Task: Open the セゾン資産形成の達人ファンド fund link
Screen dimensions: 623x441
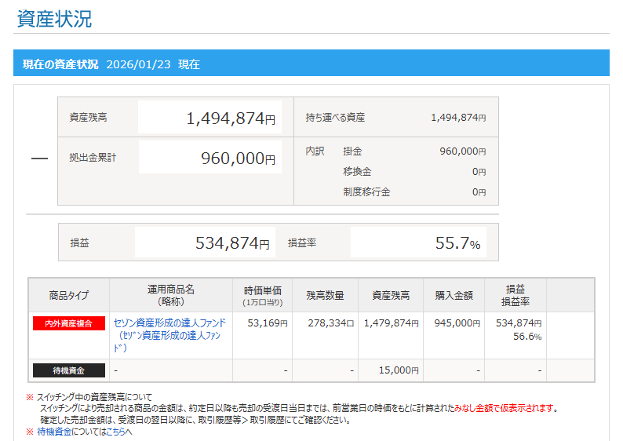Action: click(x=169, y=323)
